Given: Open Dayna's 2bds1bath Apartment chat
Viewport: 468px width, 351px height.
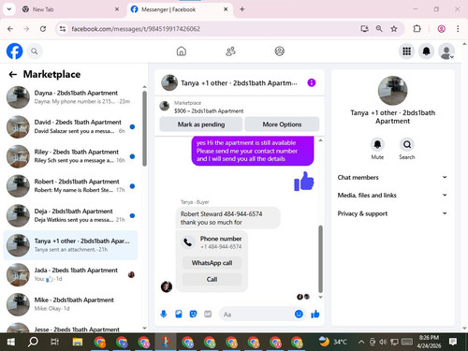Looking at the screenshot, I should (71, 97).
